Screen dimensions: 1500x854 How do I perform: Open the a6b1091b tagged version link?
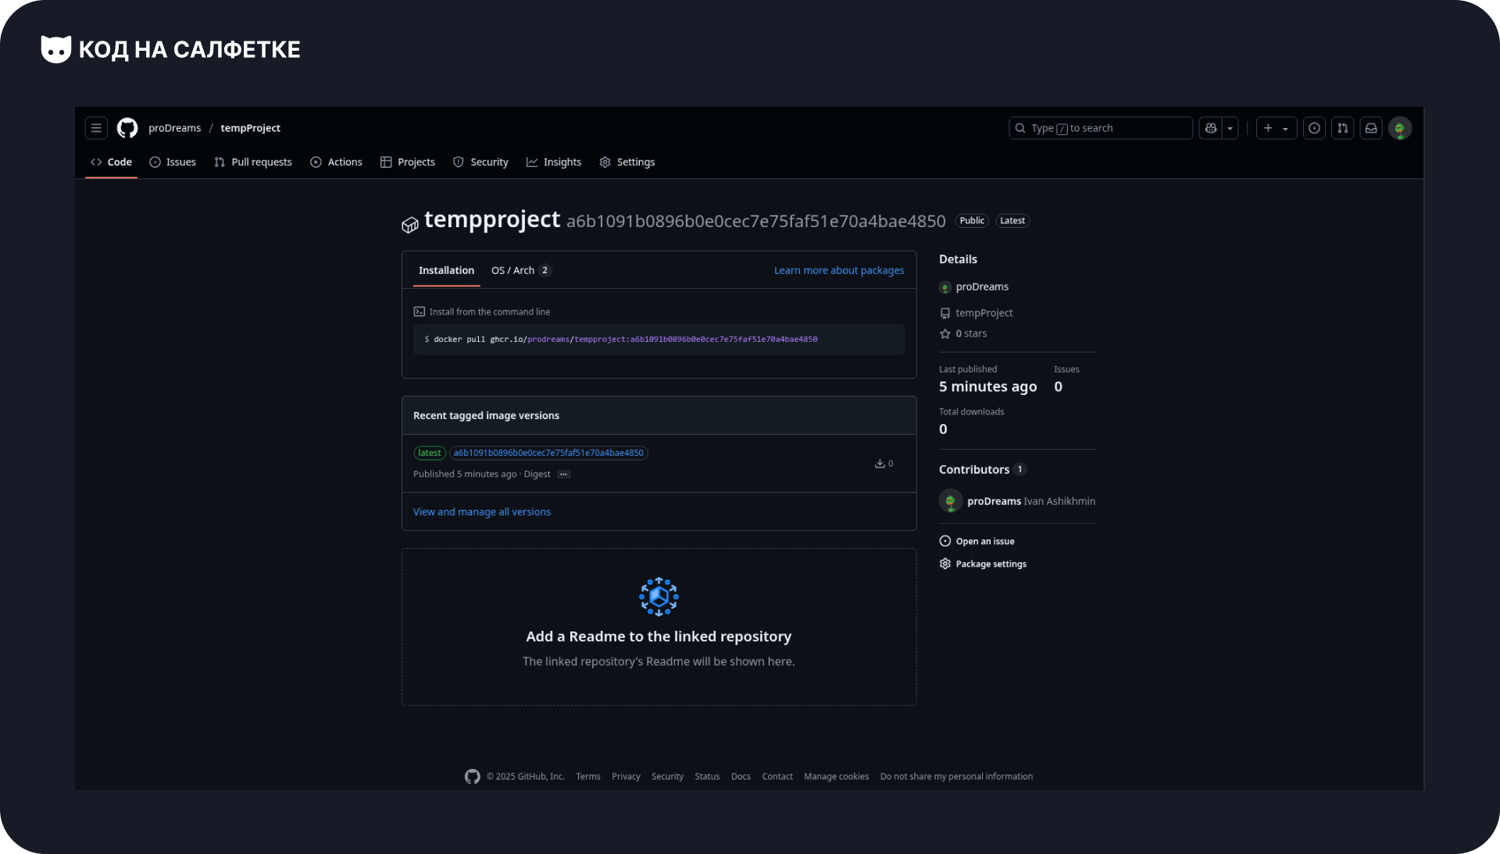548,453
